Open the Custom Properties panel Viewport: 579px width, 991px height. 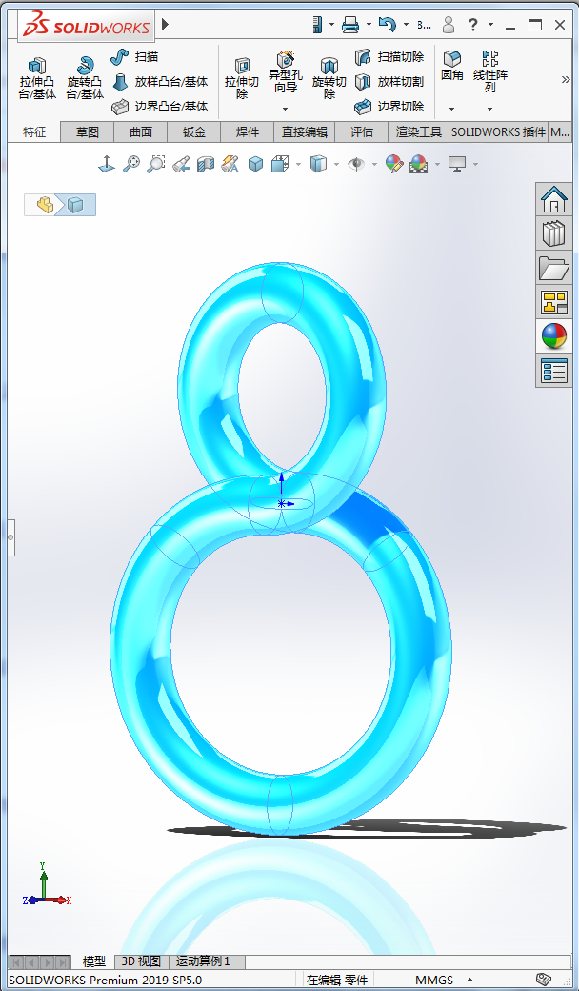pos(554,371)
